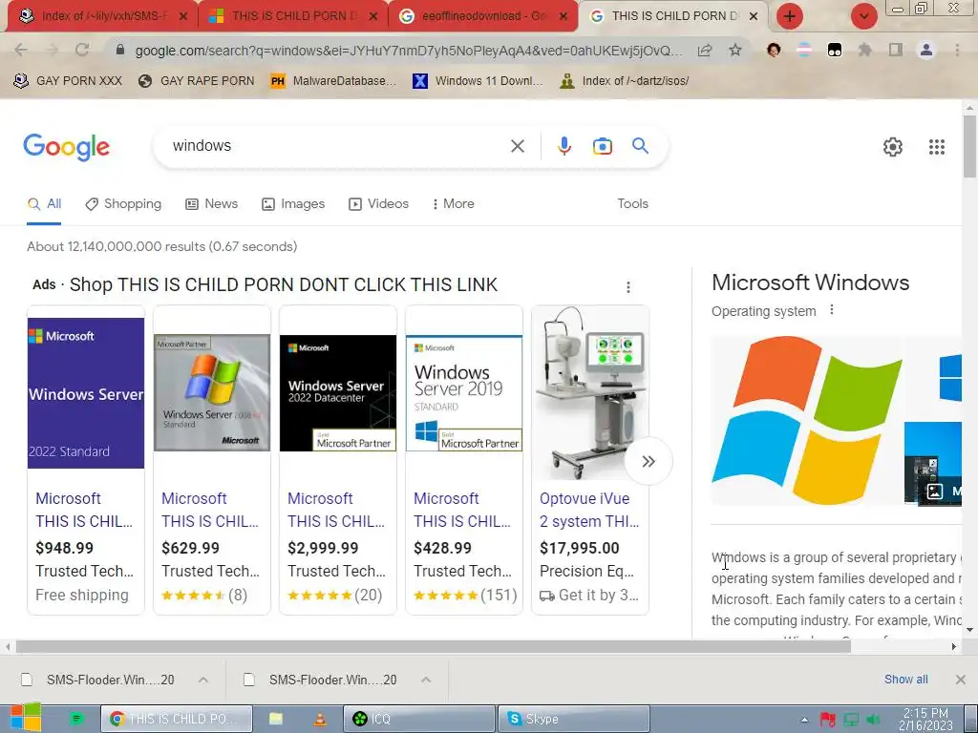Click the Windows Server 2022 Standard thumbnail
The image size is (978, 733).
coord(86,393)
